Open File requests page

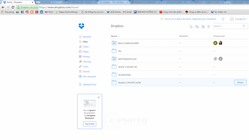click(x=89, y=76)
